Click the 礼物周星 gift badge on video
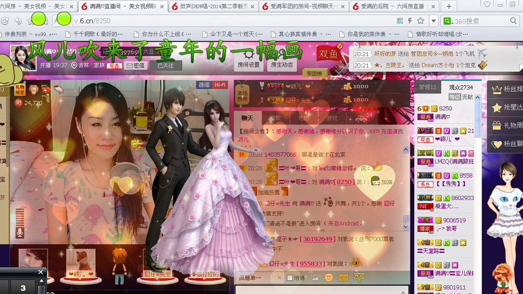Viewport: 523px width, 294px height. coord(20,89)
